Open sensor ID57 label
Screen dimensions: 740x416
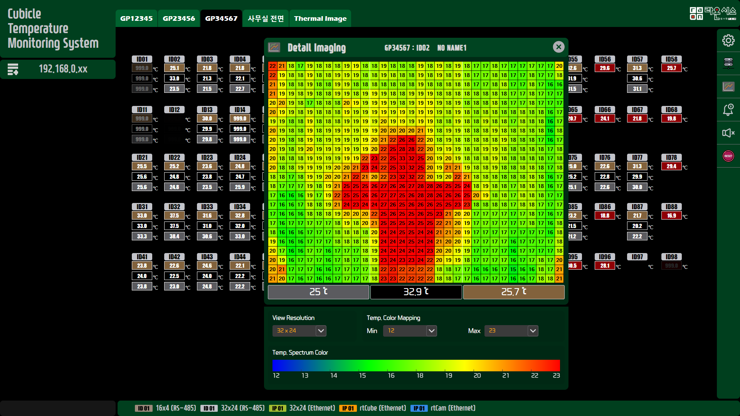[637, 59]
